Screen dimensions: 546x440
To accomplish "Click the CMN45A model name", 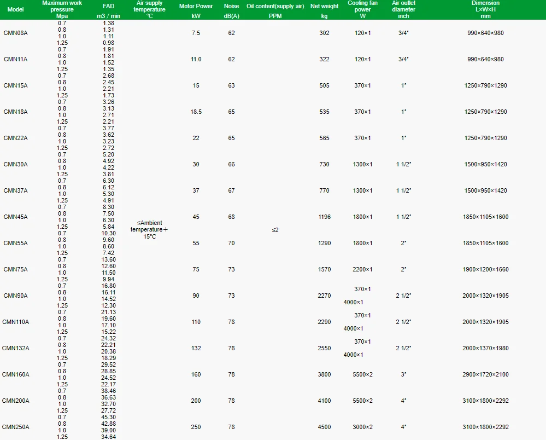I will coord(15,217).
